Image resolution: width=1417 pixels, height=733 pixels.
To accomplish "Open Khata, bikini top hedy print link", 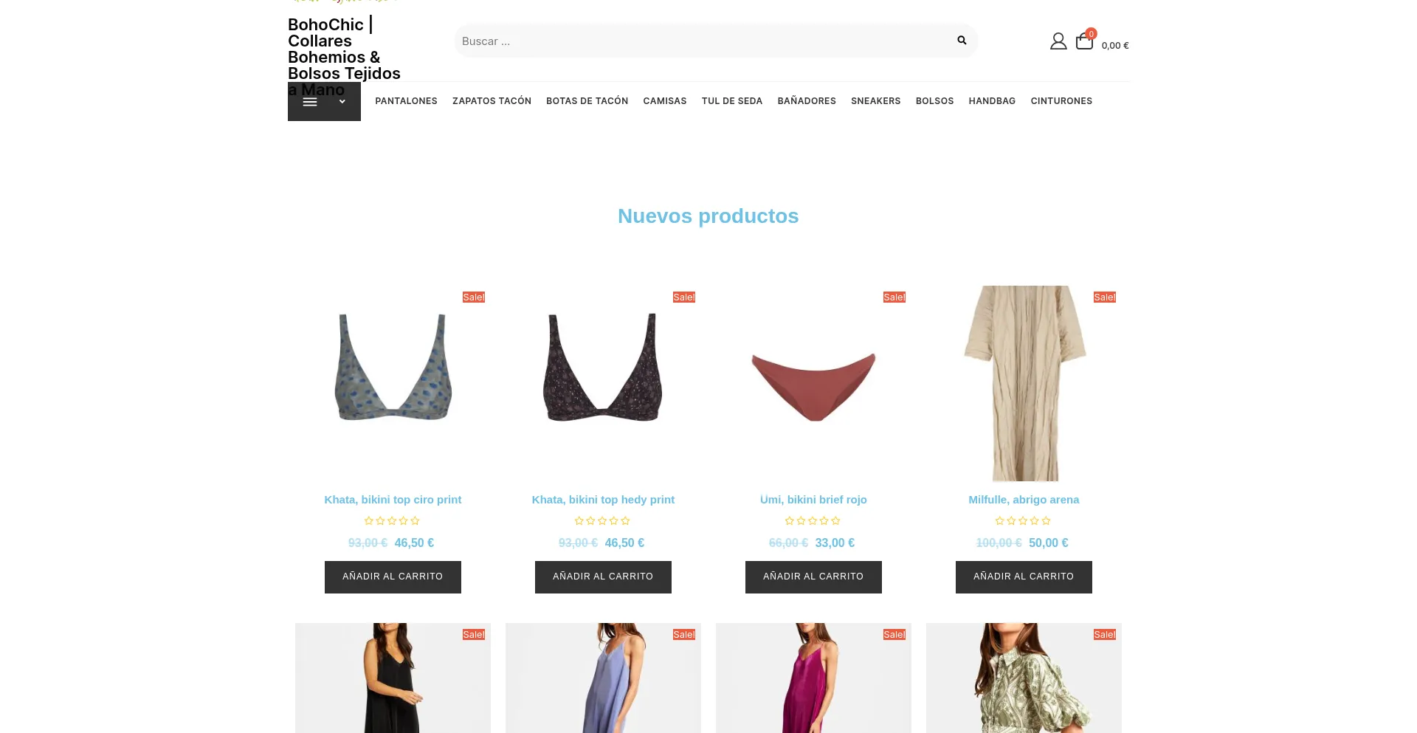I will (603, 500).
